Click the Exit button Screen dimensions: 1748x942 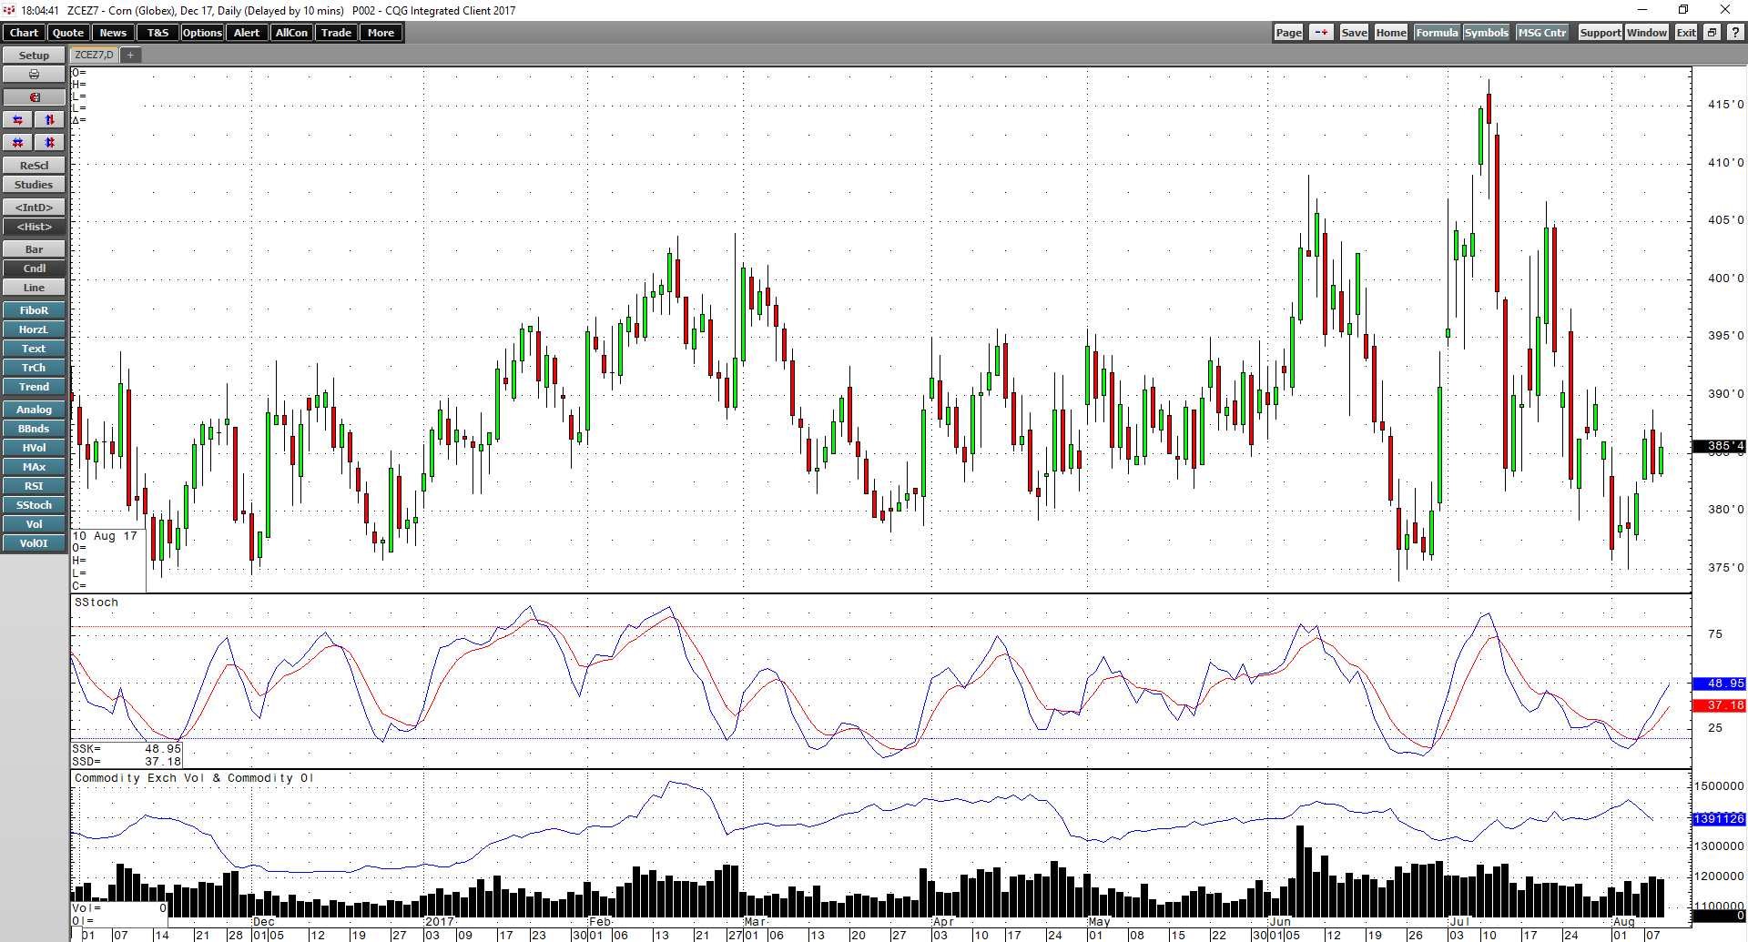[x=1686, y=33]
